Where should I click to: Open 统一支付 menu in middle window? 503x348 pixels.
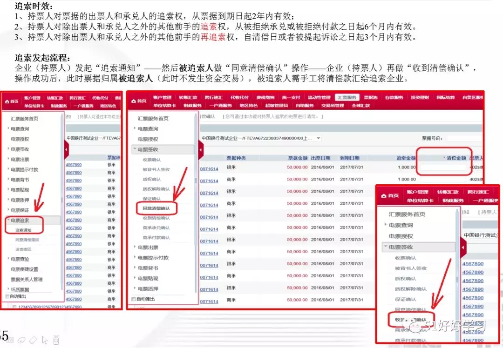pyautogui.click(x=291, y=97)
